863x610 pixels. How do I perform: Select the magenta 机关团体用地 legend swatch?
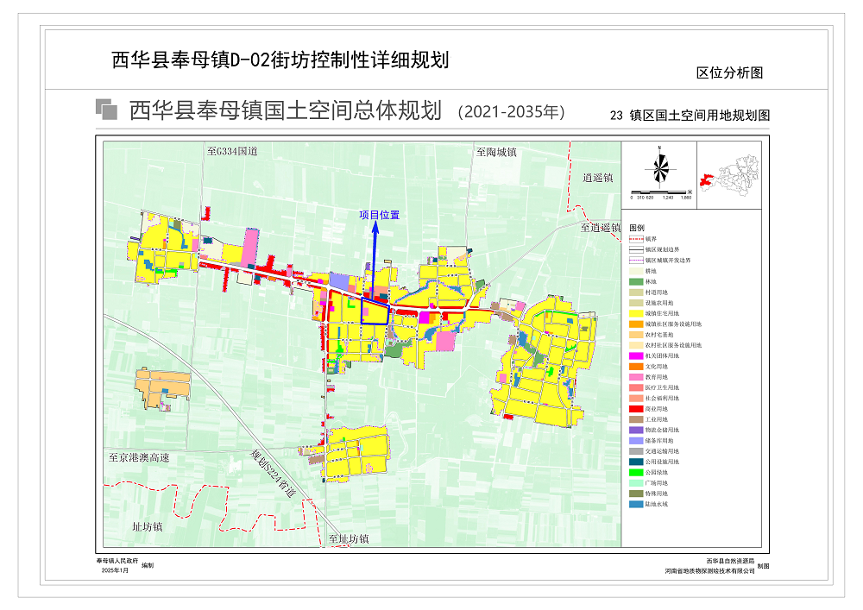click(636, 355)
